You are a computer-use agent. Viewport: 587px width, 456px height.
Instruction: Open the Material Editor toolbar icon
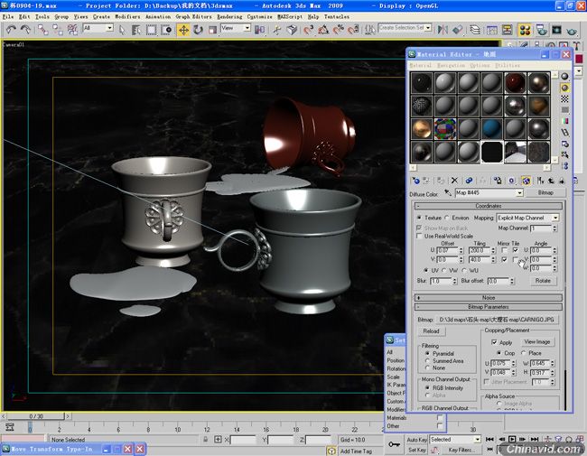coord(525,30)
